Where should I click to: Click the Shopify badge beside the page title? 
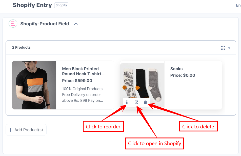point(61,5)
